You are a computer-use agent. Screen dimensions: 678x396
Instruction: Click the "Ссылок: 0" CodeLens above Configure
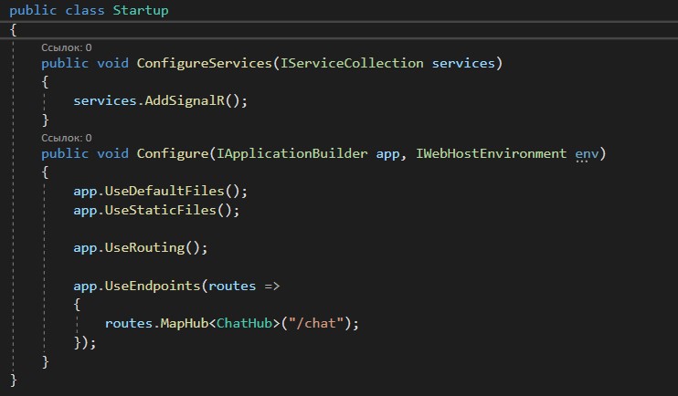(66, 138)
